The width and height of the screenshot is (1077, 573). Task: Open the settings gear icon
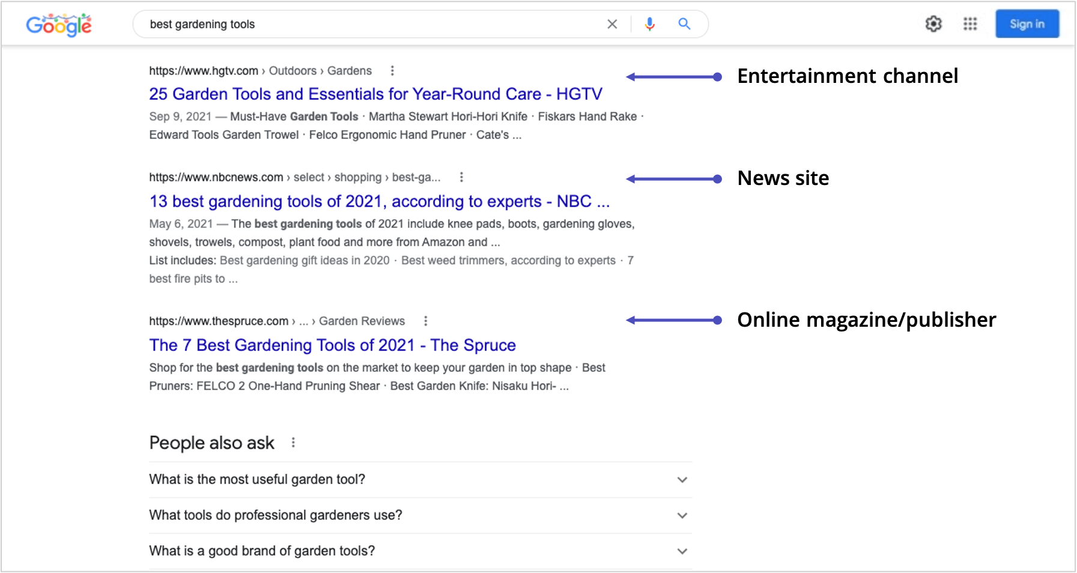[x=933, y=24]
